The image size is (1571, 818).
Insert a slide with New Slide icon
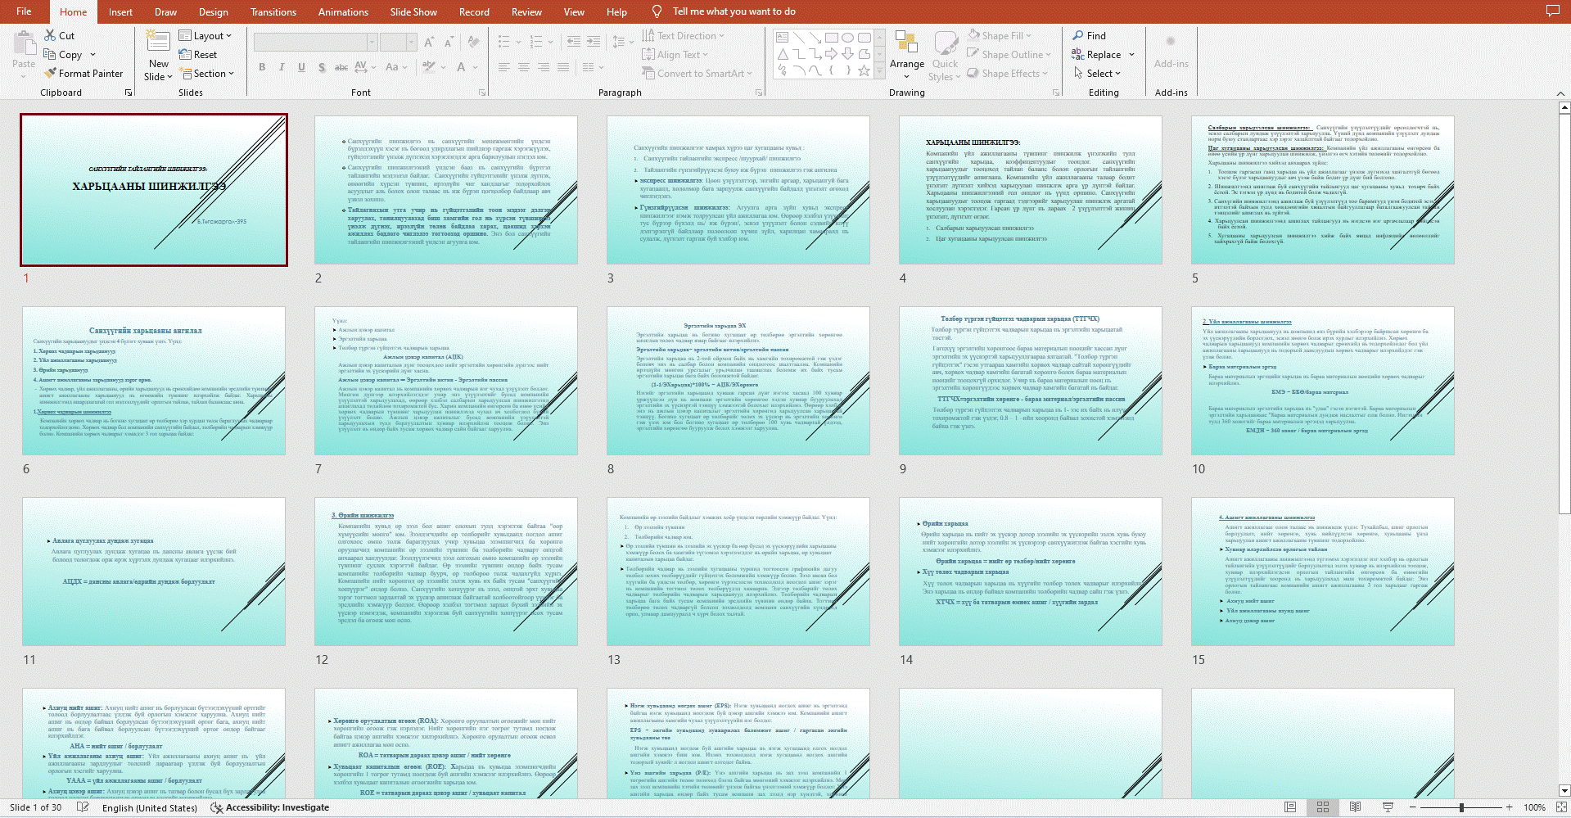(158, 41)
